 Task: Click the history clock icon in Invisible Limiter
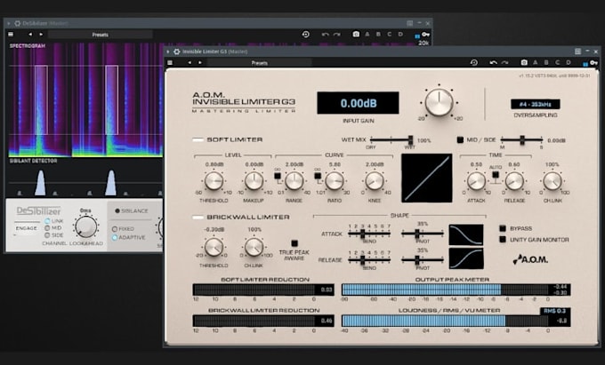tap(474, 62)
